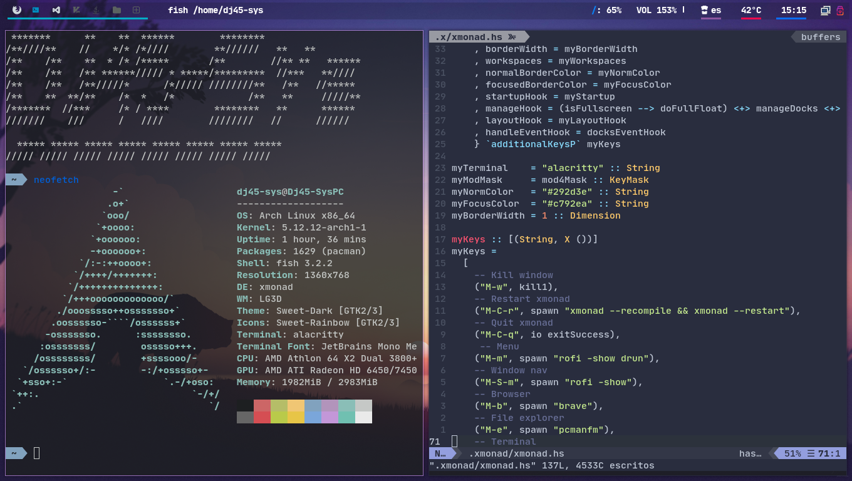Click the 'myTerminal = "alacritty"' line
Image resolution: width=852 pixels, height=481 pixels.
point(556,168)
